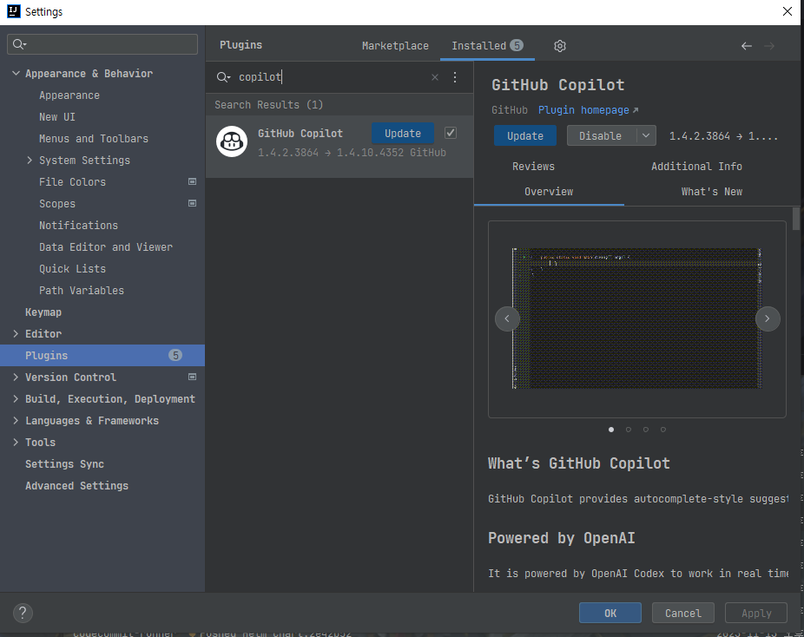Confirm with the OK button

pos(610,613)
